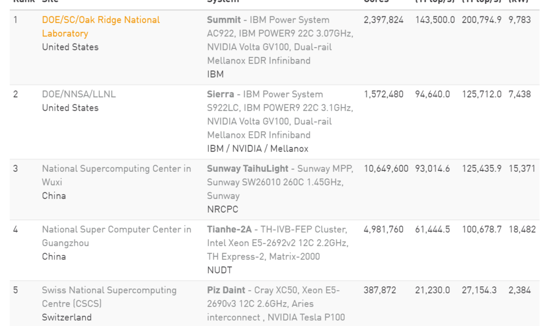543x326 pixels.
Task: Open the DOE/NNSA/LLNL site link
Action: point(79,94)
